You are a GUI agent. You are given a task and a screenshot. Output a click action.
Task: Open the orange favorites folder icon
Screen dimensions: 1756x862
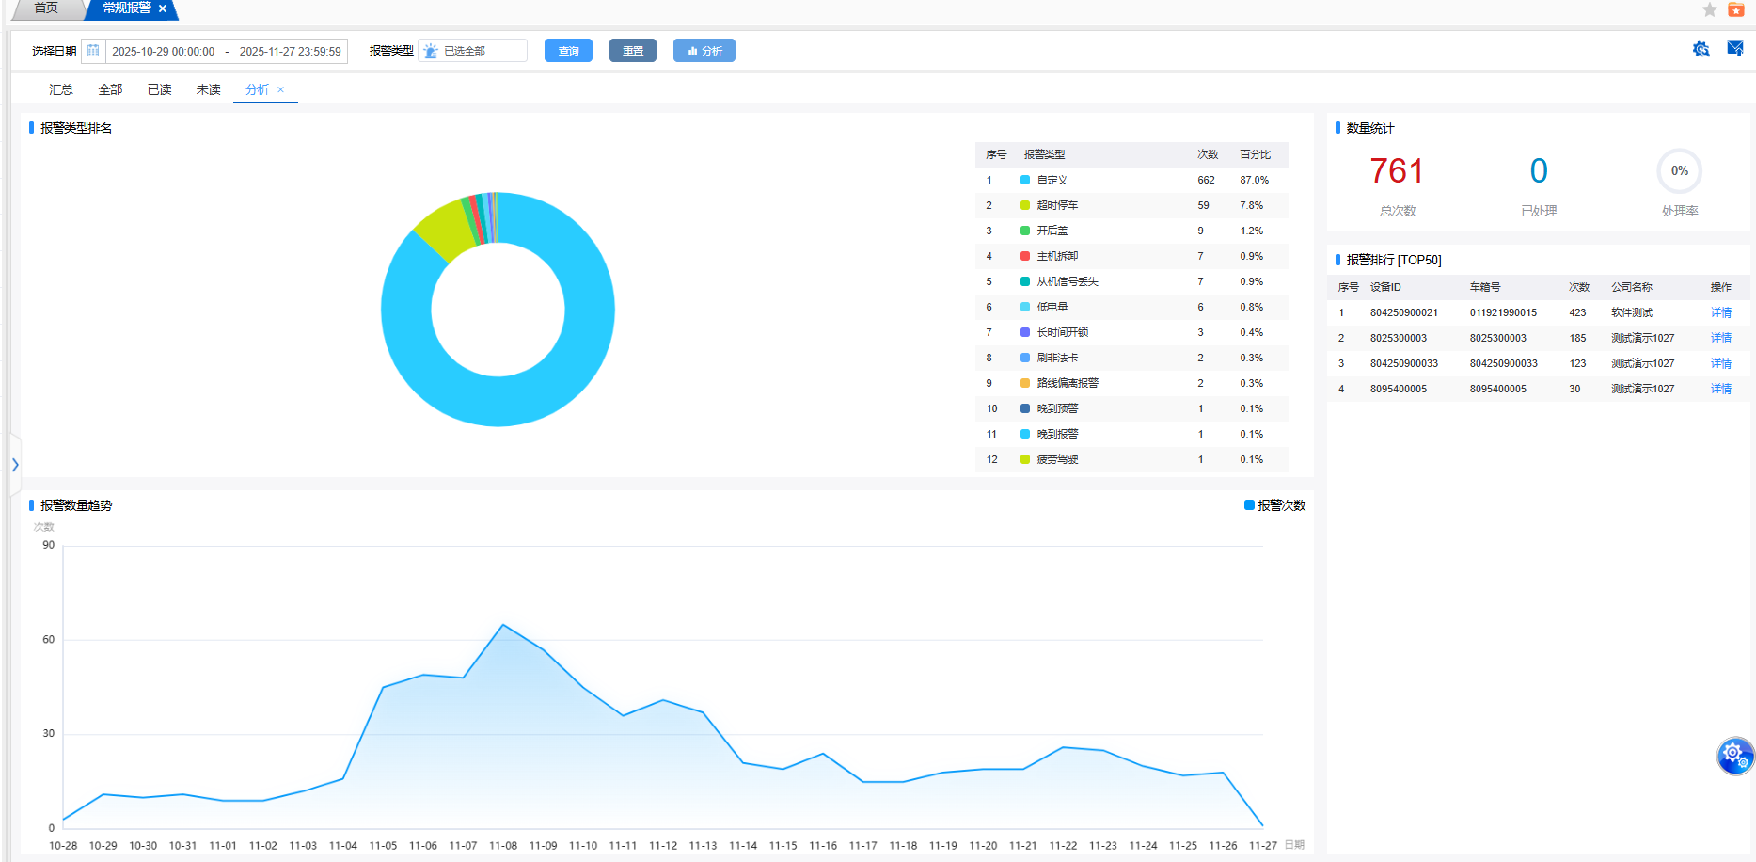click(x=1736, y=9)
